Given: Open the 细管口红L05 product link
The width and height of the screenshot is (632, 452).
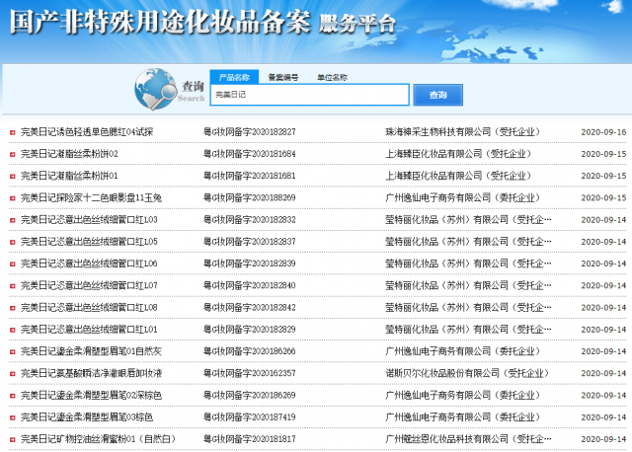Looking at the screenshot, I should click(x=89, y=242).
